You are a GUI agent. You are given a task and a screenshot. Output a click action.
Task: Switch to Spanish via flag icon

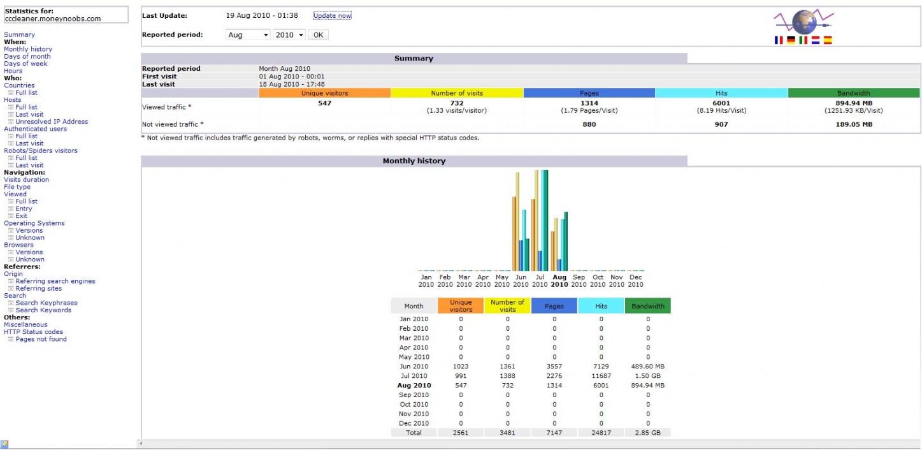coord(827,40)
